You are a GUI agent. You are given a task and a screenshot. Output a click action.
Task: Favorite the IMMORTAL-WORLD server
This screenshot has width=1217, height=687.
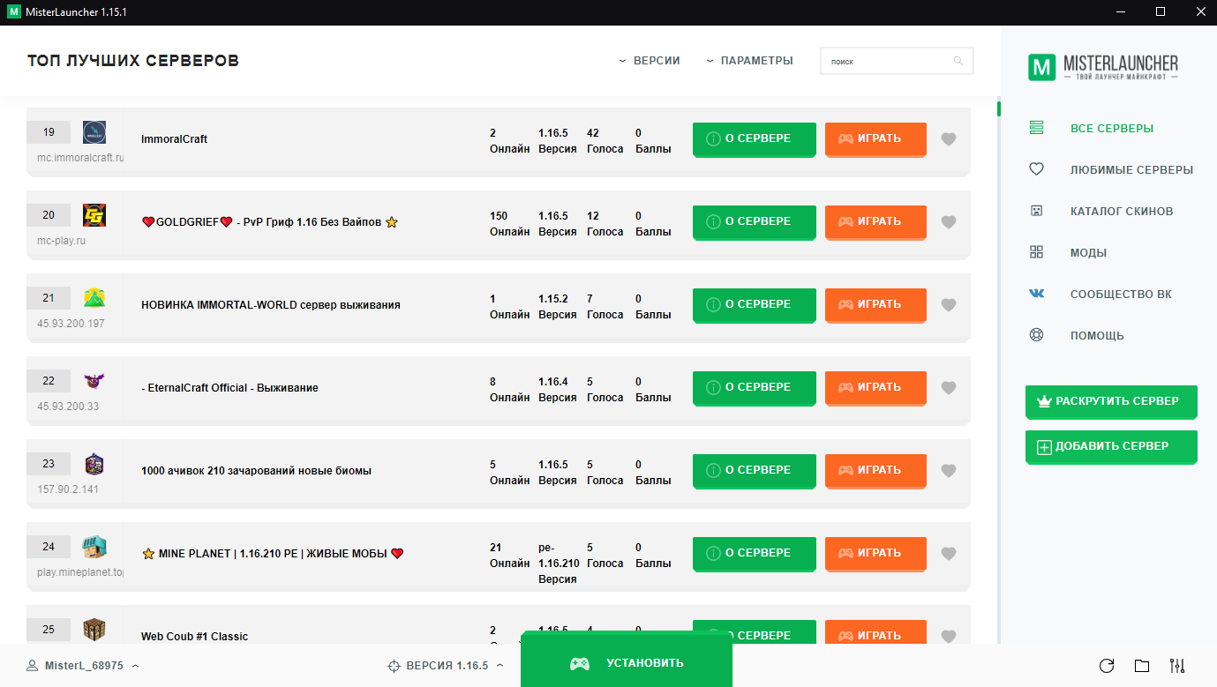pos(949,305)
